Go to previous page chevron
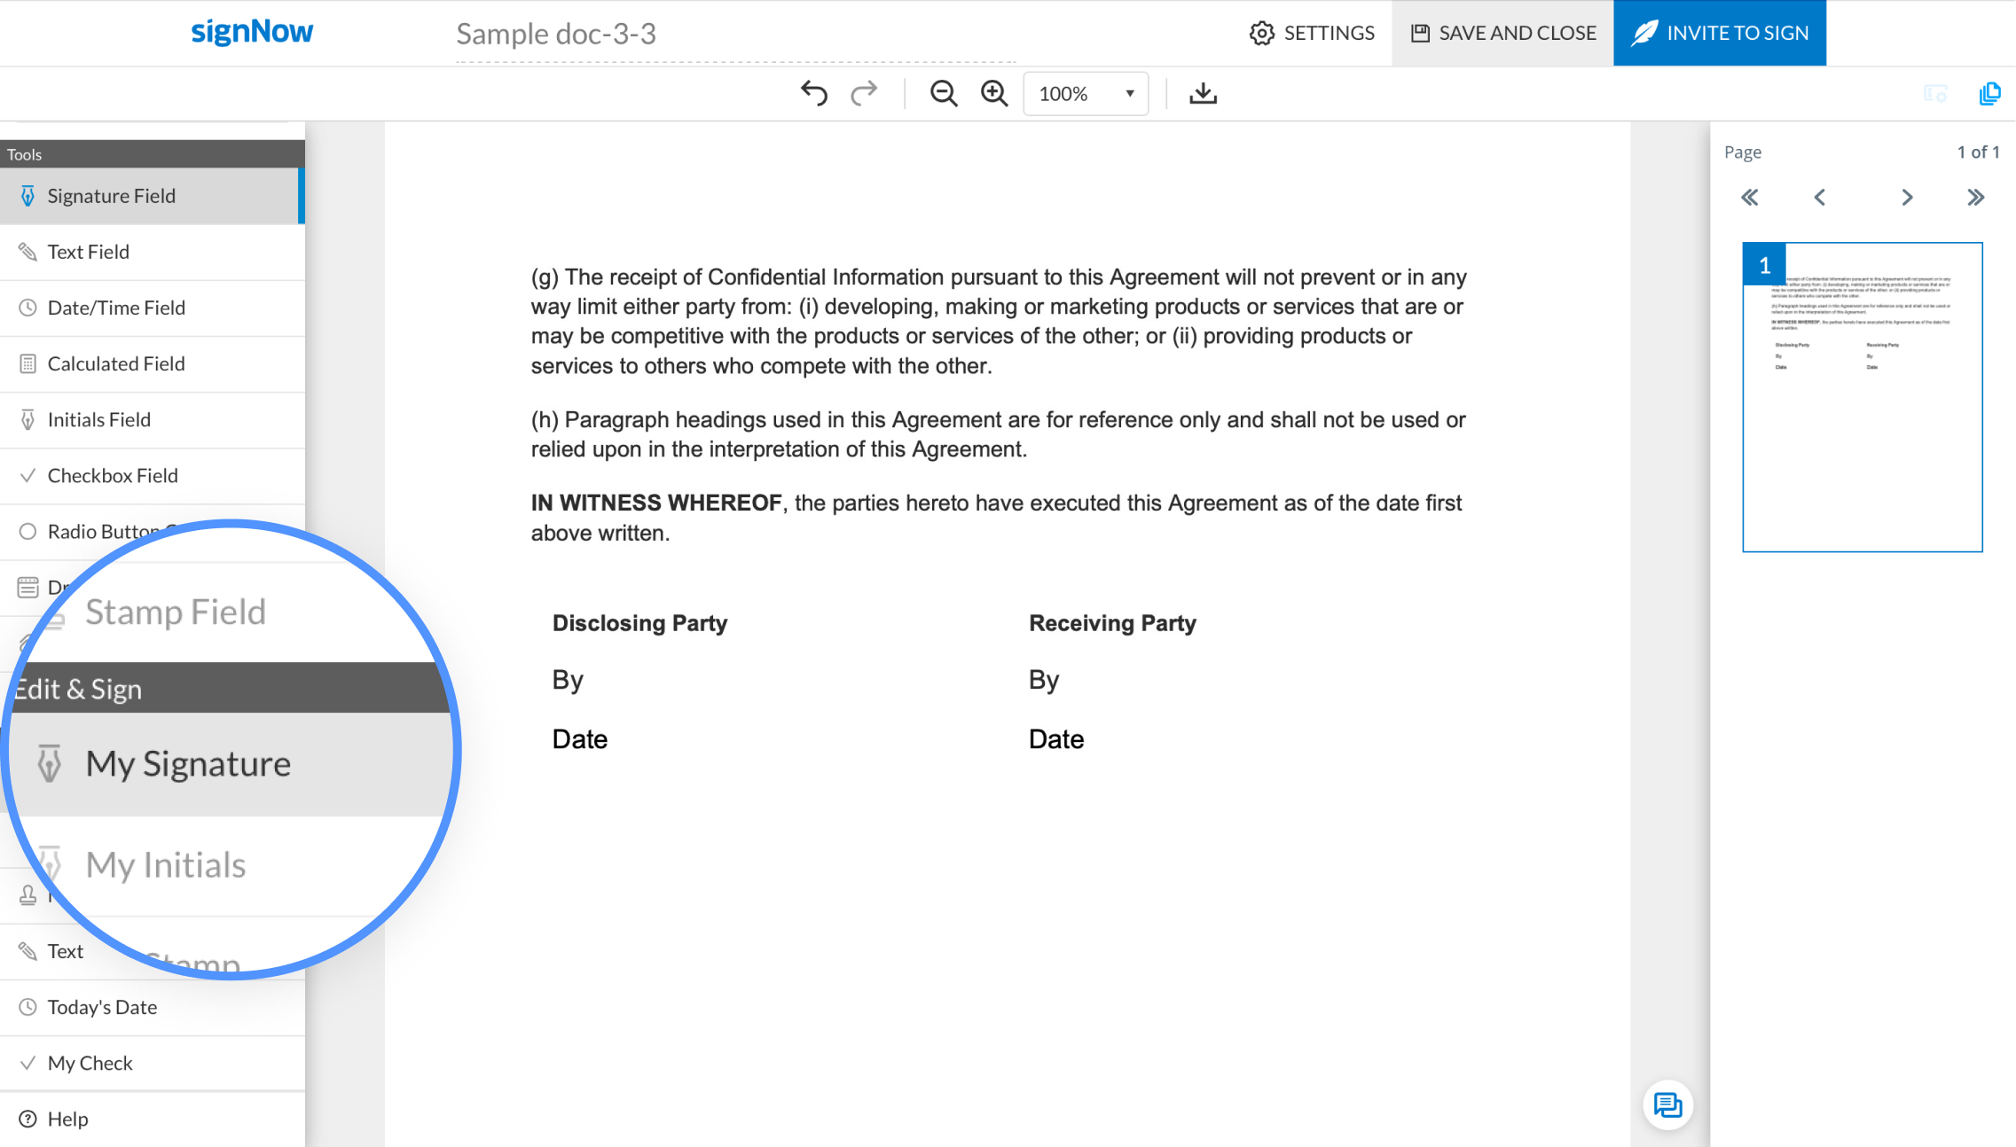 [x=1819, y=197]
